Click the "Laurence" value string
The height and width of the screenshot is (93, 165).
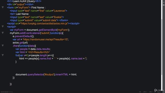pyautogui.click(x=59, y=11)
